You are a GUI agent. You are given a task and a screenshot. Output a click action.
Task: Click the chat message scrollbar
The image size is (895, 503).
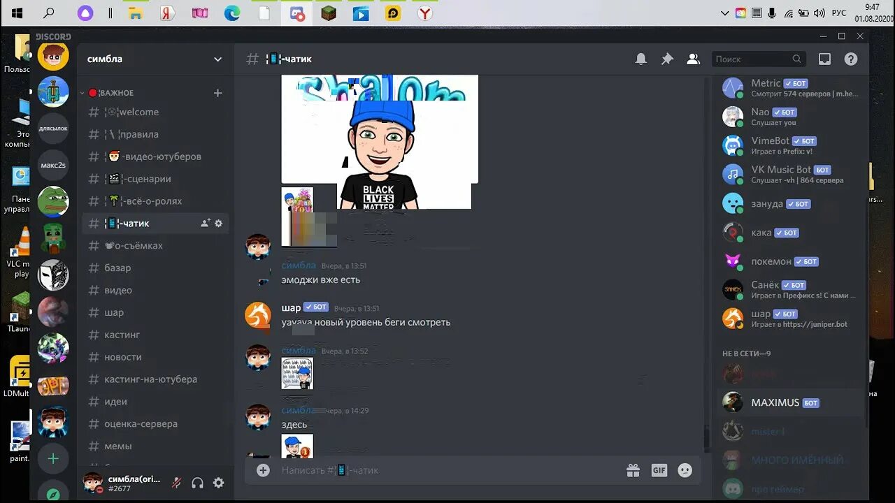coord(706,437)
